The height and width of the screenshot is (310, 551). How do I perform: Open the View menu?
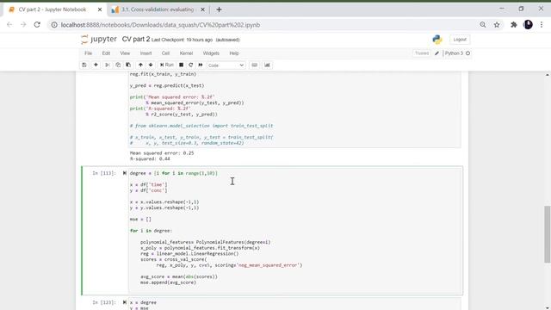tap(125, 53)
